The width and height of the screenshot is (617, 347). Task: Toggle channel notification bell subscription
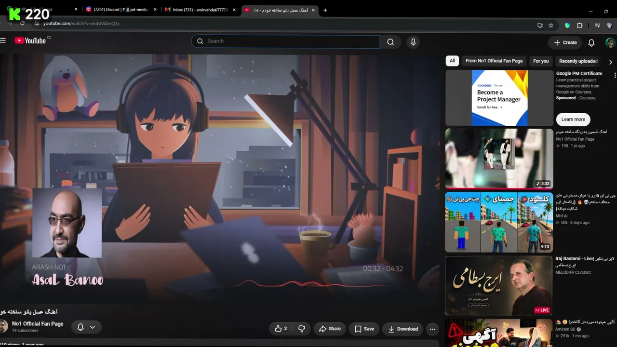80,327
